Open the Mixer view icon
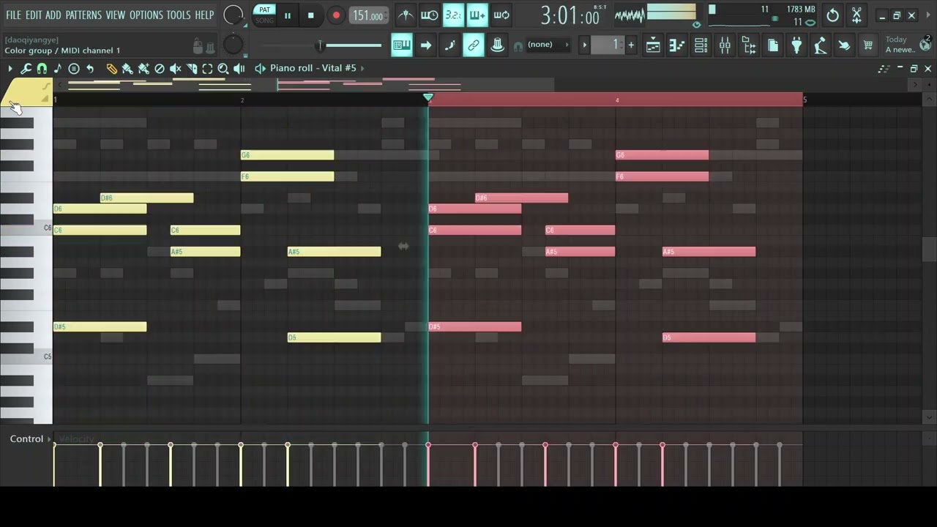The height and width of the screenshot is (527, 937). tap(725, 45)
